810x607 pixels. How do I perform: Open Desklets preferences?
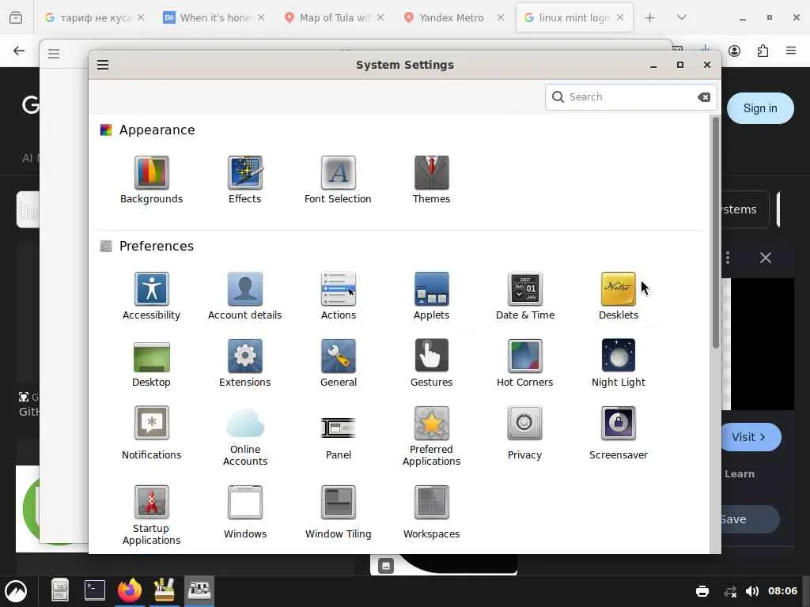[619, 296]
